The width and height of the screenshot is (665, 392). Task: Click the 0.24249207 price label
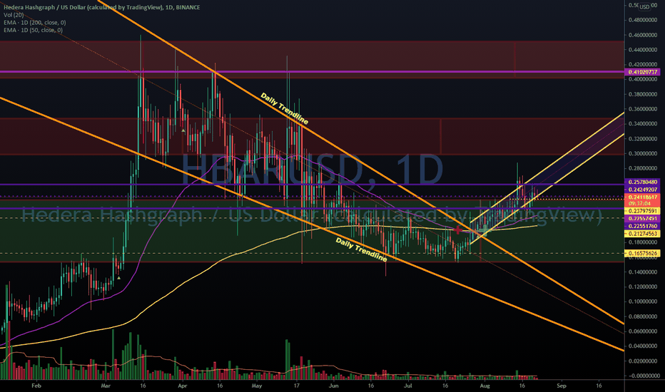tap(642, 190)
